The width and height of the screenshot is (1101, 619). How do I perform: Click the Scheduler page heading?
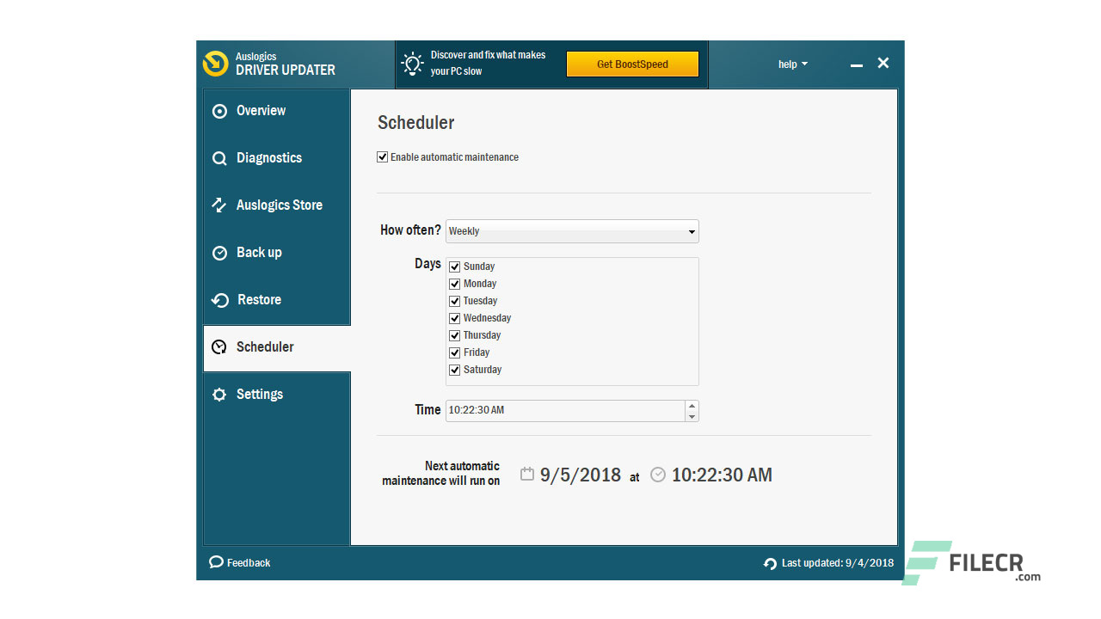point(416,123)
